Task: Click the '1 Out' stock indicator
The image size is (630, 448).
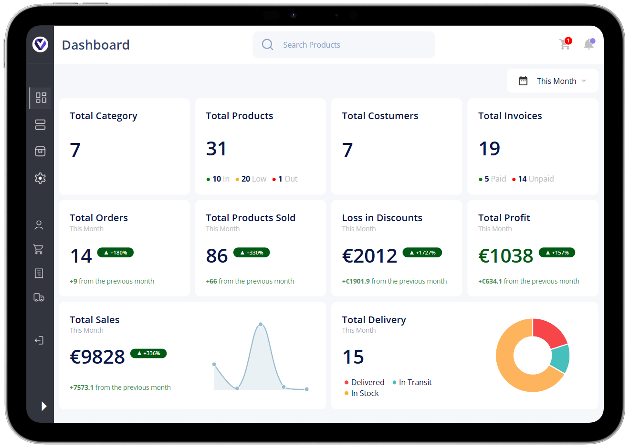Action: click(x=285, y=179)
